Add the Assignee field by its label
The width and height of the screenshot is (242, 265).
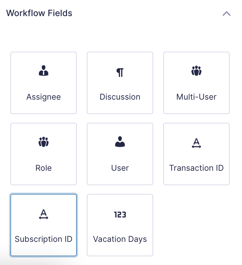tap(44, 97)
